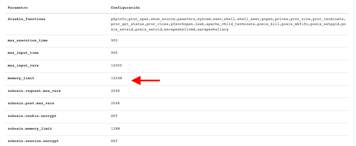Click the 900 value for max_input_time
Screen dimensions: 356x146
pyautogui.click(x=114, y=53)
